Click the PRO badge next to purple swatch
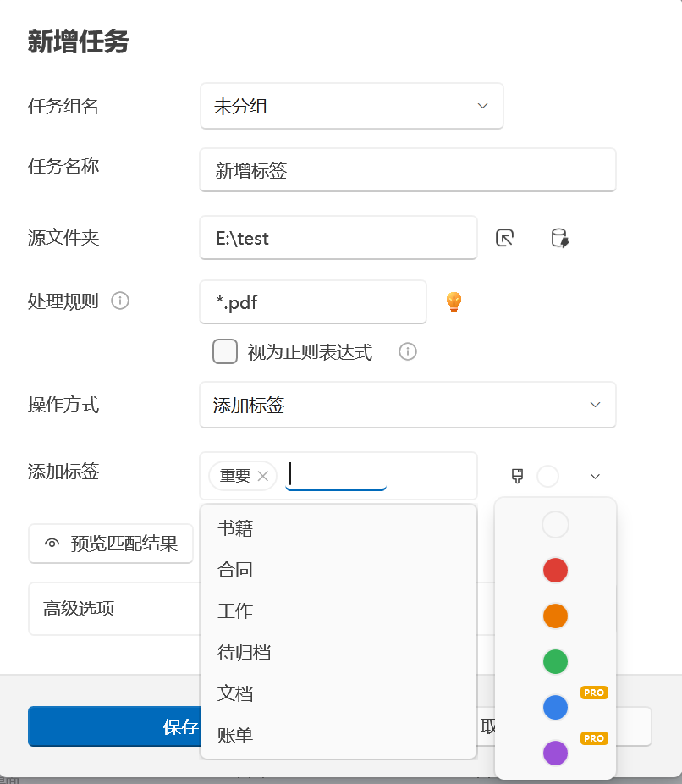The width and height of the screenshot is (682, 784). click(594, 738)
